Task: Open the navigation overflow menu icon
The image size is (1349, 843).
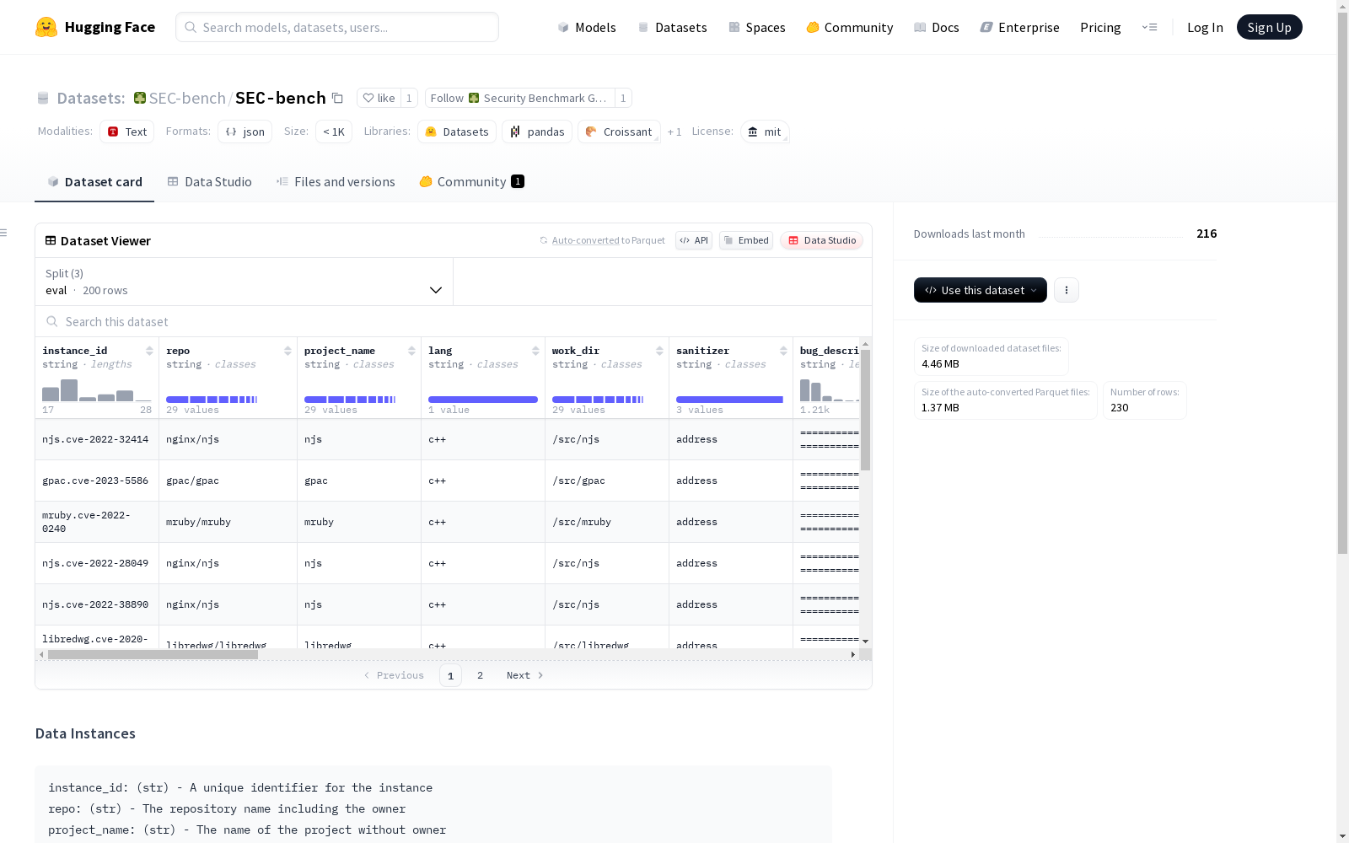Action: tap(1149, 27)
